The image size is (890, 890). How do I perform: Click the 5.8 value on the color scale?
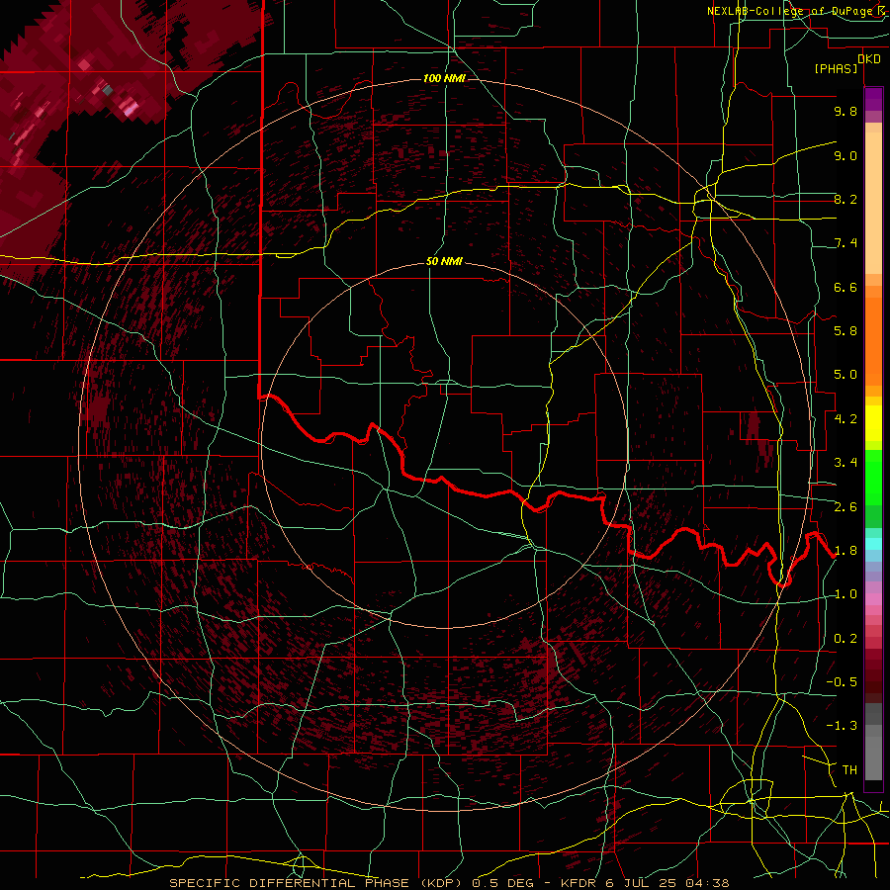(x=845, y=331)
